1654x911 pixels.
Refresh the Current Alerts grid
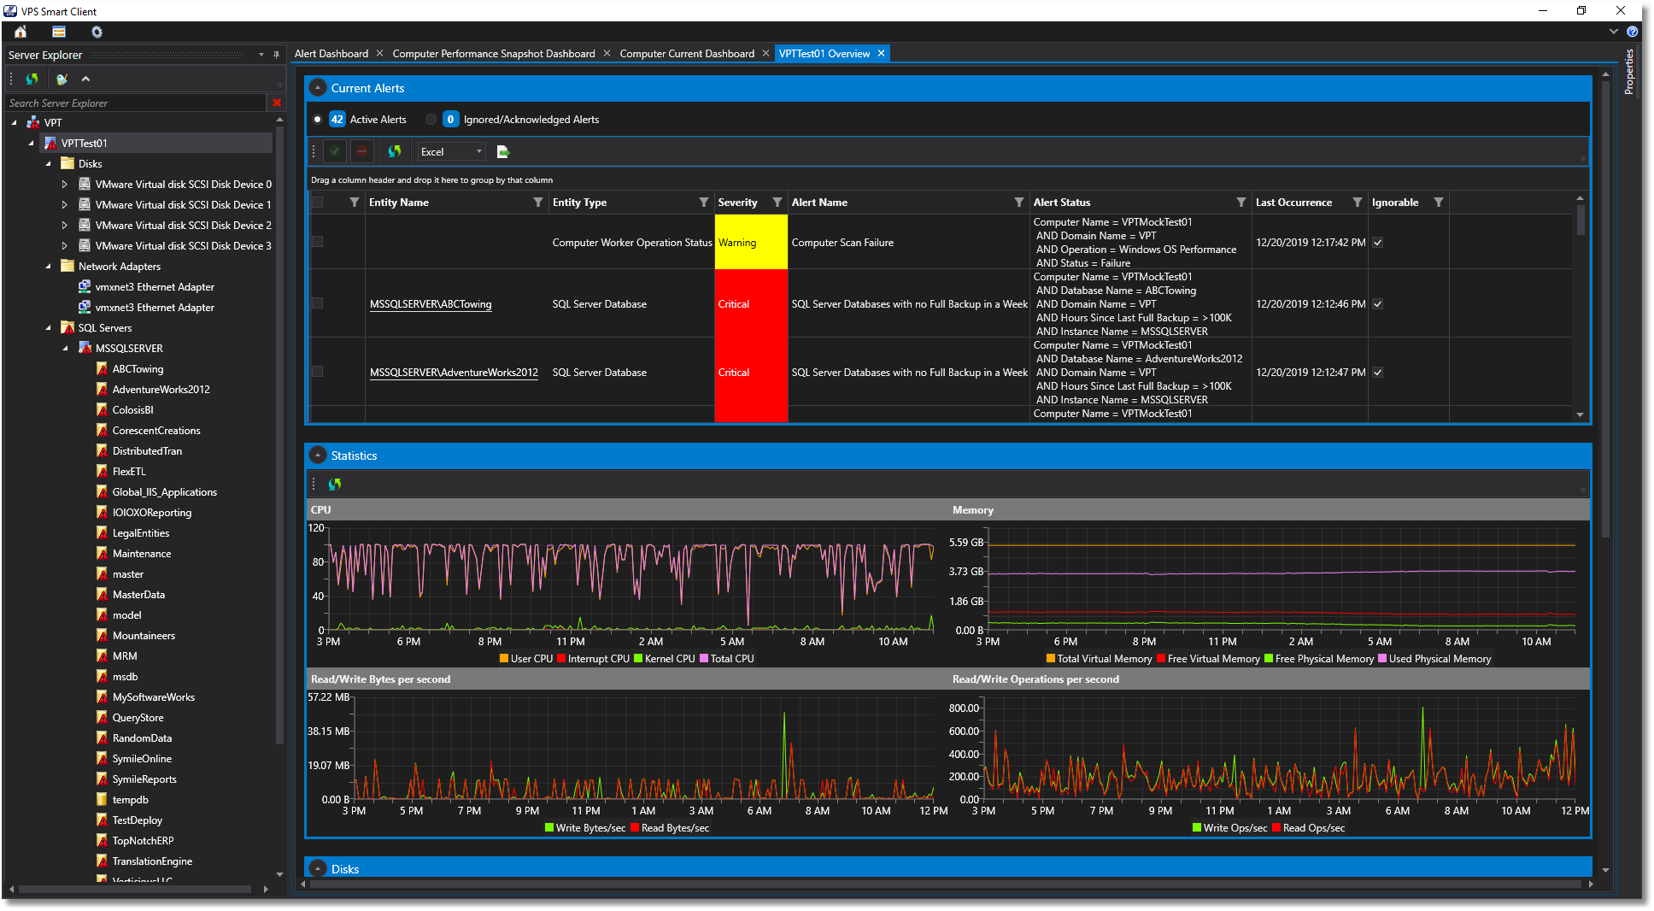coord(395,151)
